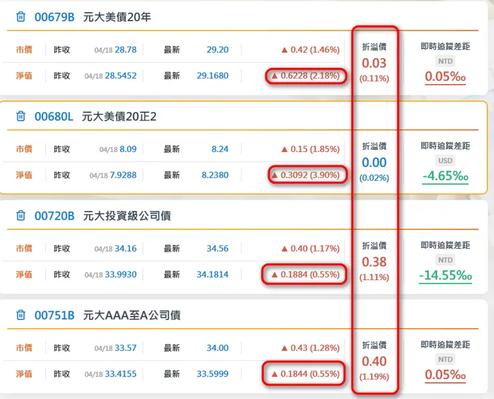Click the 0.6228 (2.18%) NAV change
494x399 pixels.
(310, 76)
